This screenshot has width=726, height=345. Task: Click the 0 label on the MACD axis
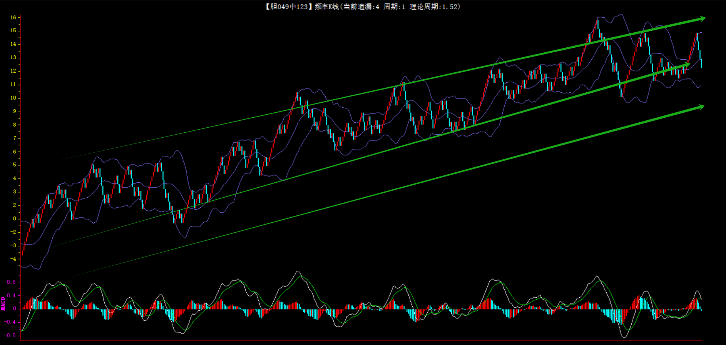click(x=15, y=309)
